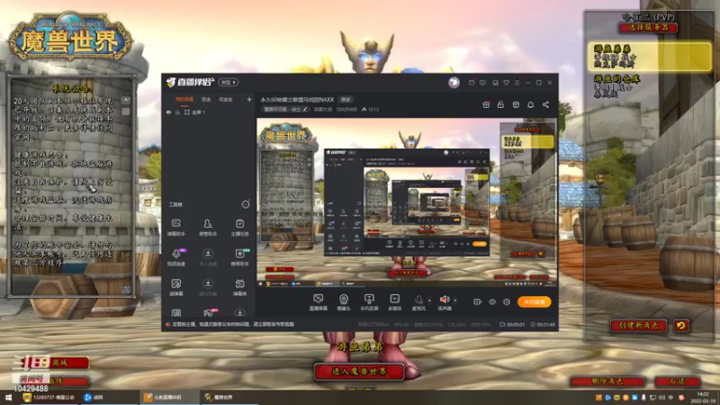The height and width of the screenshot is (405, 720).
Task: Click the up arrow on the announcement scrollbar
Action: (x=126, y=100)
